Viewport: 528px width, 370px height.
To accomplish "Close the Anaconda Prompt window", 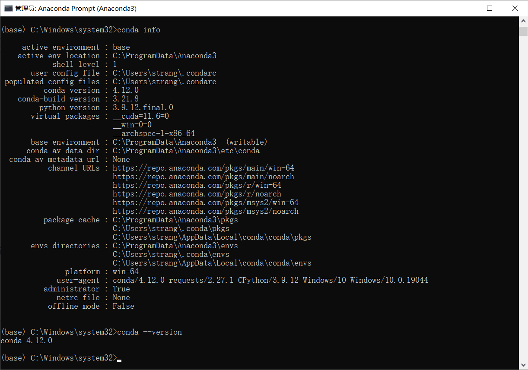I will 515,8.
